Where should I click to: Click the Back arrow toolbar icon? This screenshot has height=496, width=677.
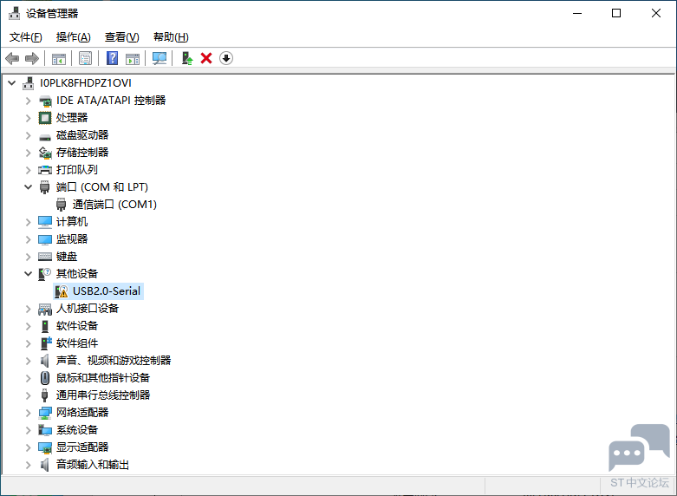click(12, 58)
